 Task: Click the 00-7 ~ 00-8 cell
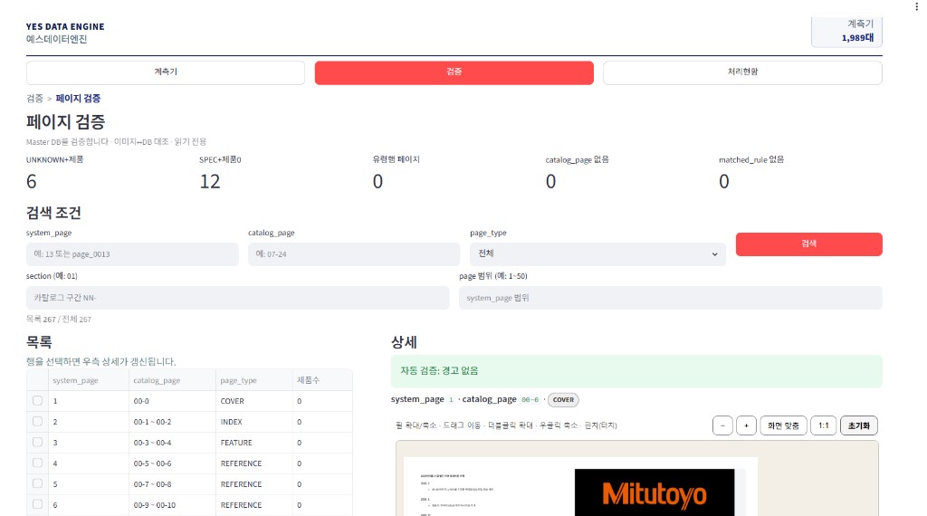(172, 484)
